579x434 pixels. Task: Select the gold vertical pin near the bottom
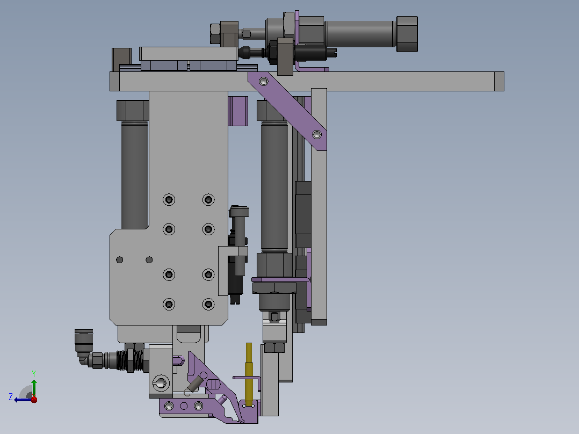249,374
